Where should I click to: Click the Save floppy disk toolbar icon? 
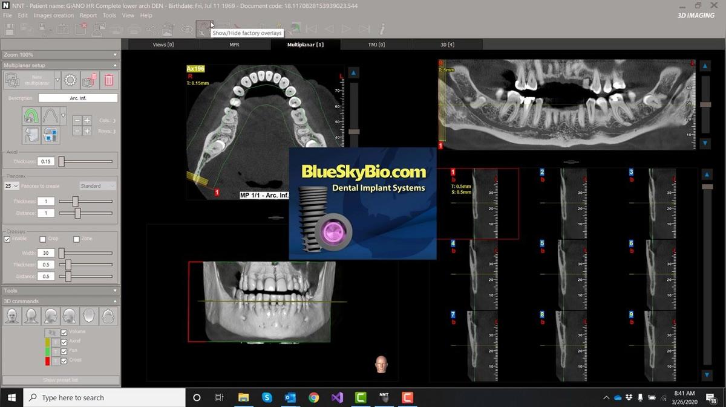10,28
